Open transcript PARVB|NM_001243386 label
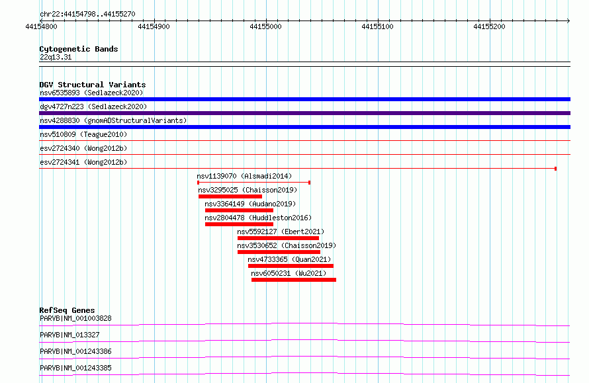Image resolution: width=589 pixels, height=383 pixels. (x=75, y=351)
